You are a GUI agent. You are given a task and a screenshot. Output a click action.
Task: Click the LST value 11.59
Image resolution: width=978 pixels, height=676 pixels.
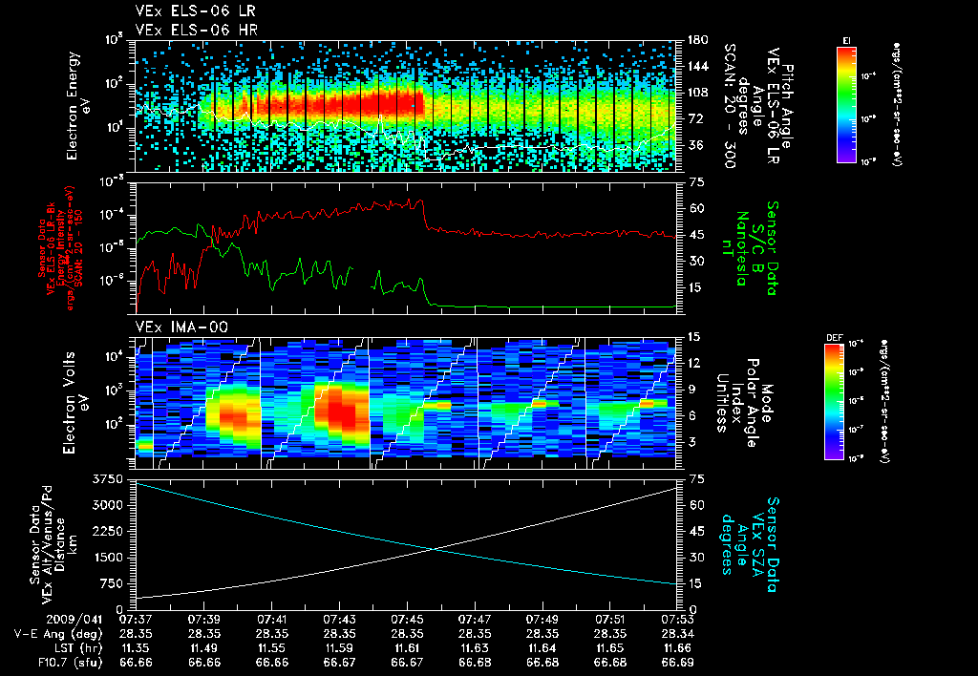tap(339, 648)
